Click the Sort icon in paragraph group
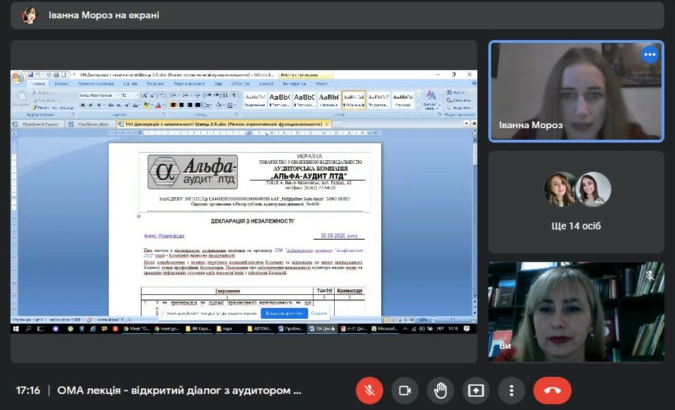675x410 pixels. 225,95
